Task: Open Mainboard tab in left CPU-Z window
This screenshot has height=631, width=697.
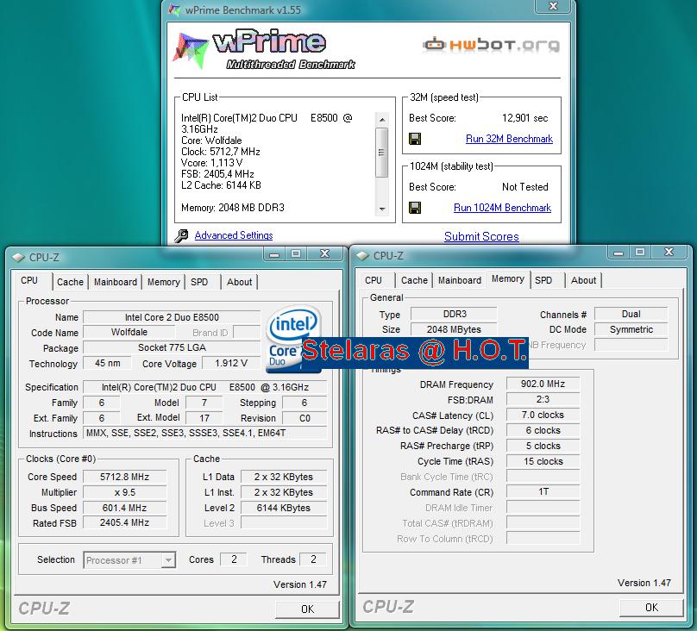Action: pyautogui.click(x=116, y=282)
